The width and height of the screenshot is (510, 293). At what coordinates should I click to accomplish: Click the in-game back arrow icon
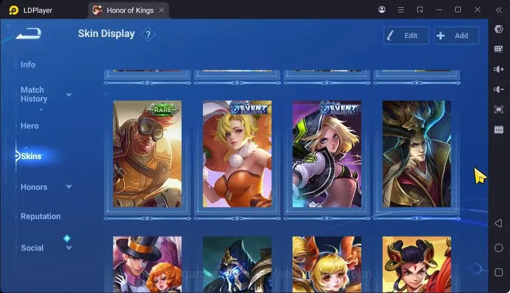pyautogui.click(x=29, y=33)
